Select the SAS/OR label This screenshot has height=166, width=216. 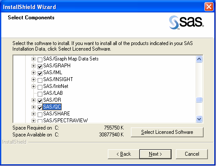(x=52, y=100)
